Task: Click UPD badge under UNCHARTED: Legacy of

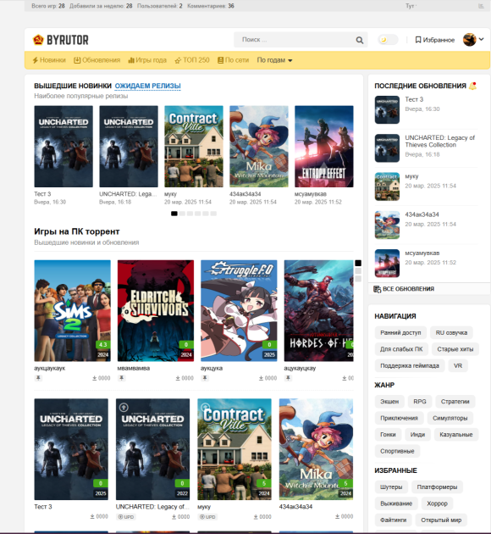Action: pyautogui.click(x=126, y=517)
